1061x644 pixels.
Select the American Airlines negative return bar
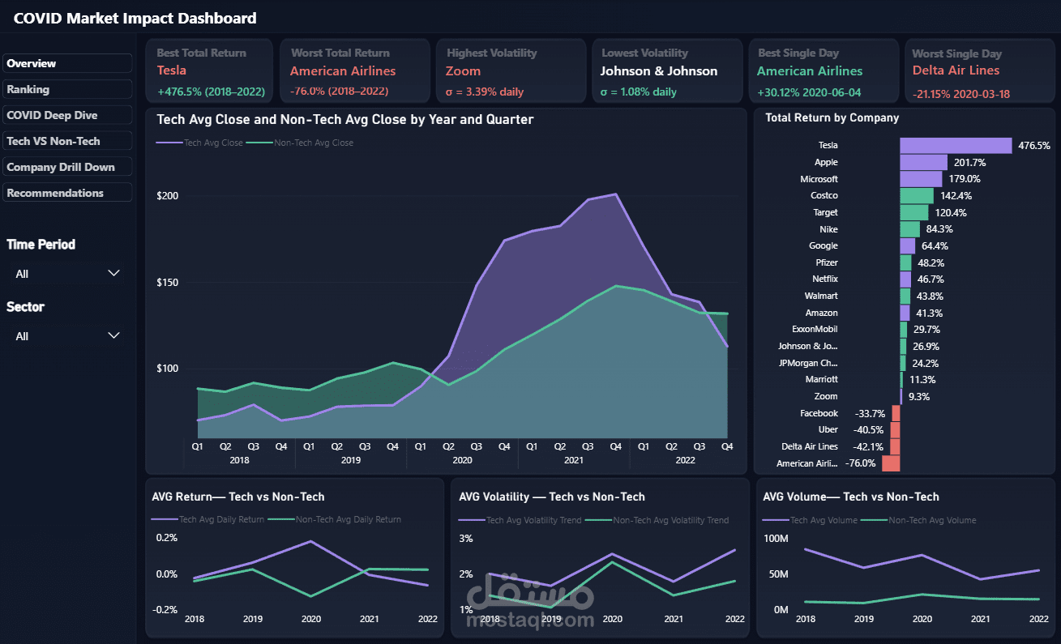pyautogui.click(x=891, y=463)
